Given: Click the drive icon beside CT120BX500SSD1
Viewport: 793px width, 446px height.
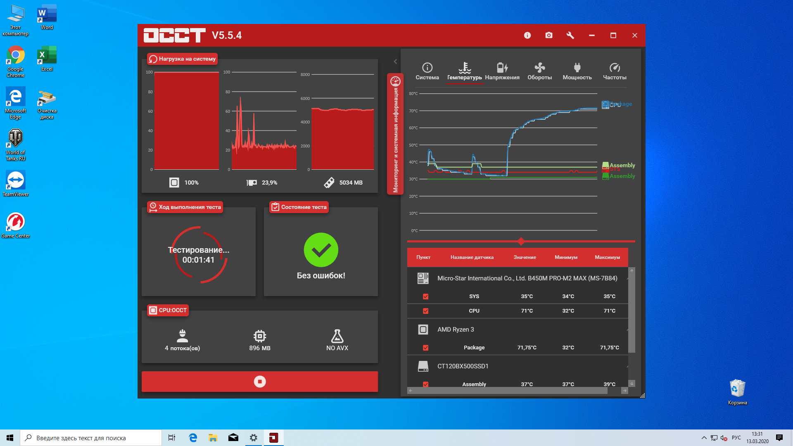Looking at the screenshot, I should coord(423,366).
